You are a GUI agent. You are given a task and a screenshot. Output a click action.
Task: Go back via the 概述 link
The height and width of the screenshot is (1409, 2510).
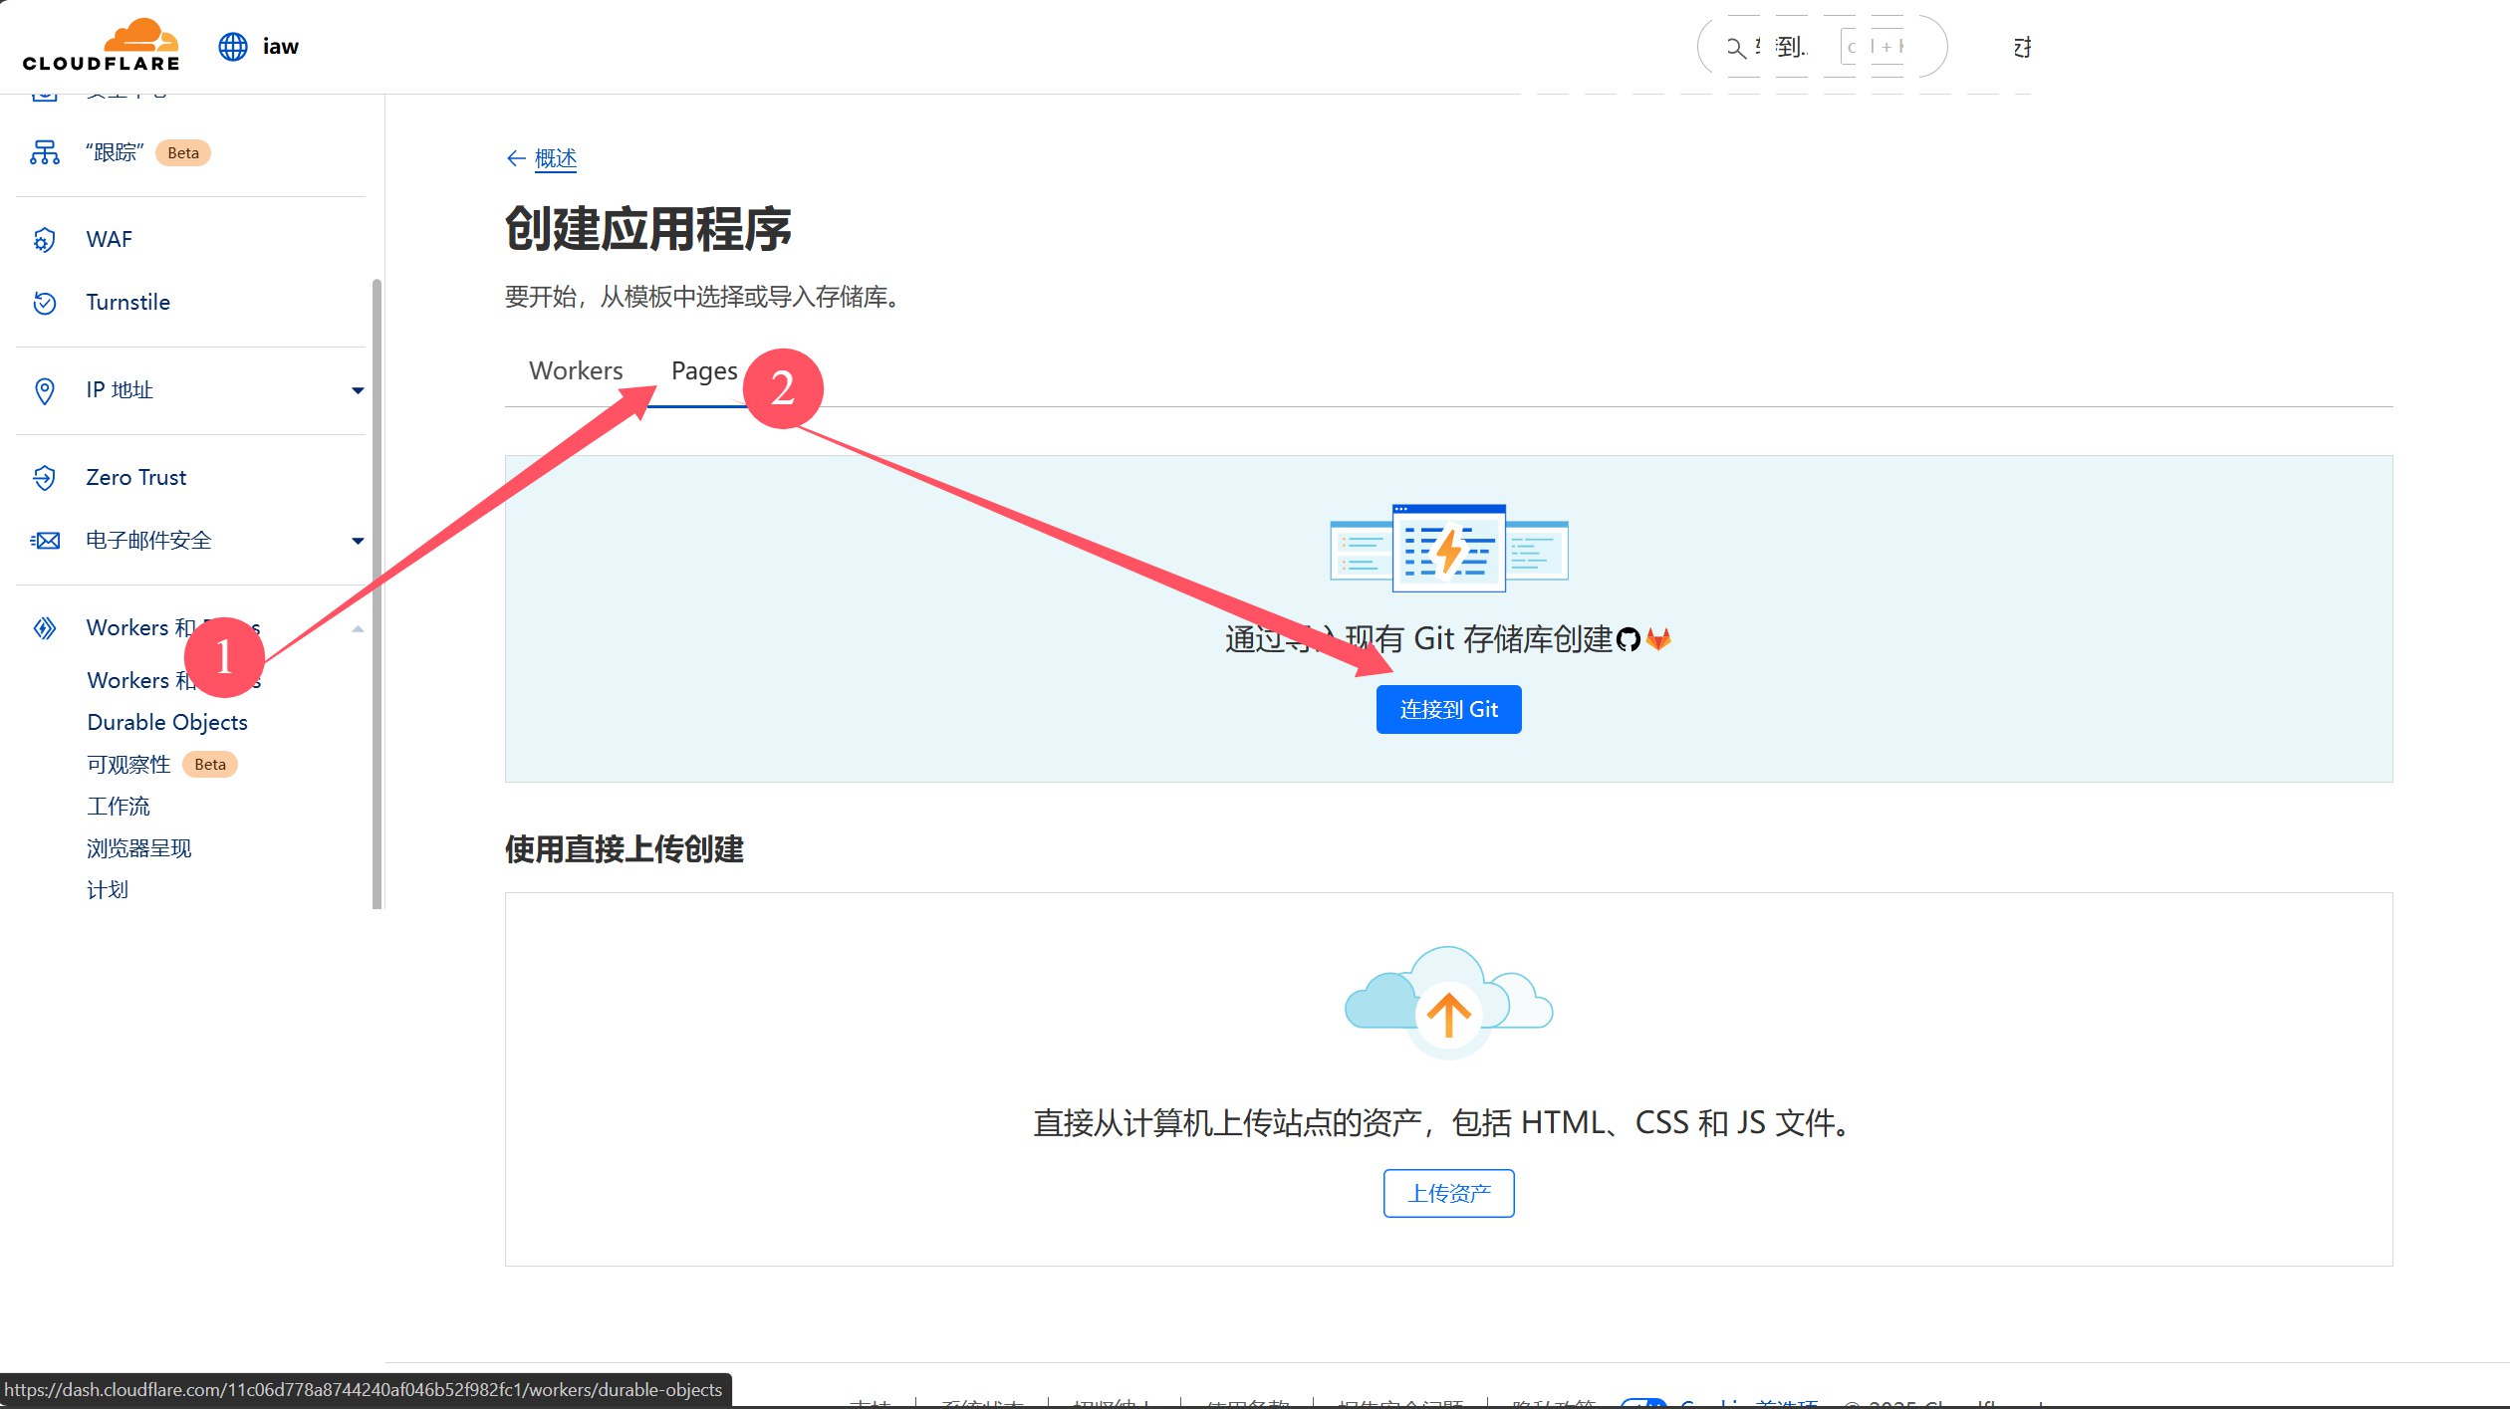coord(555,158)
